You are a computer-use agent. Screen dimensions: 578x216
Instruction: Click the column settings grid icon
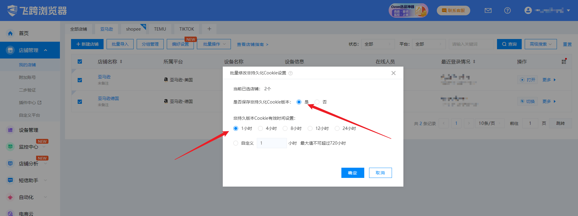pyautogui.click(x=564, y=61)
